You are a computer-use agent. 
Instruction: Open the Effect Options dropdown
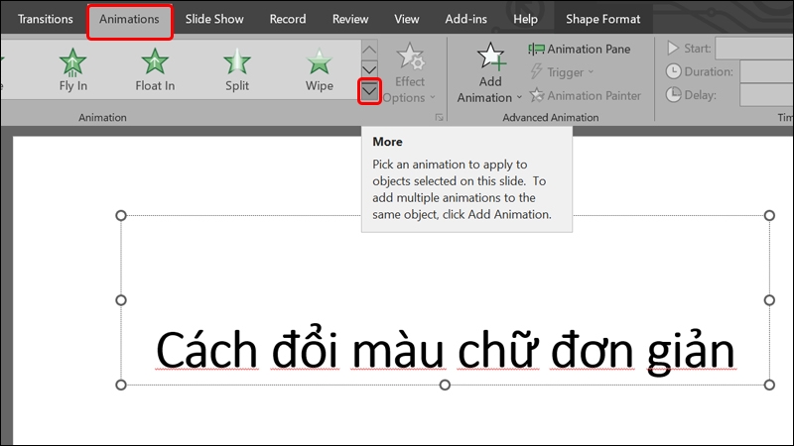point(409,72)
